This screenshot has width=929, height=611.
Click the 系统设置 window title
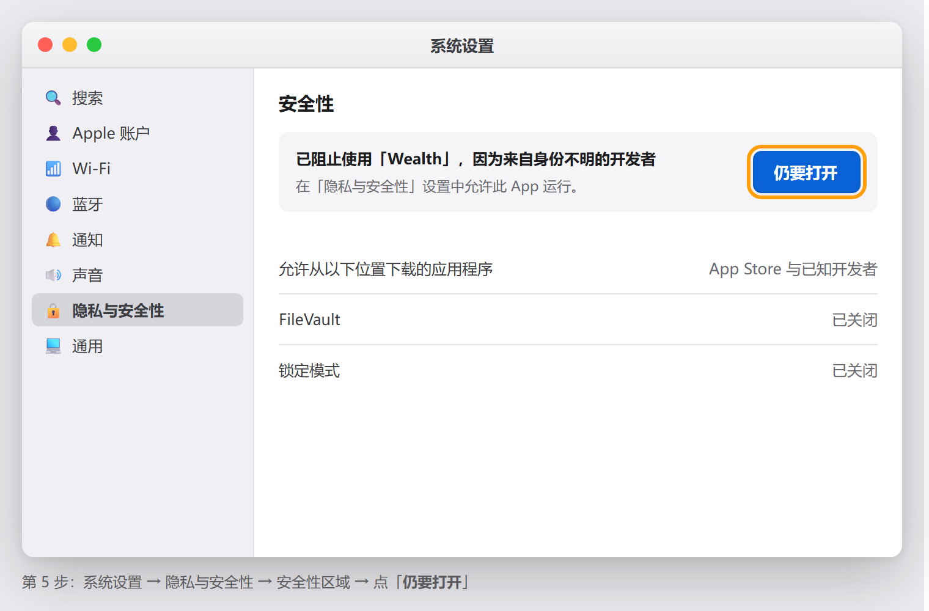coord(462,46)
